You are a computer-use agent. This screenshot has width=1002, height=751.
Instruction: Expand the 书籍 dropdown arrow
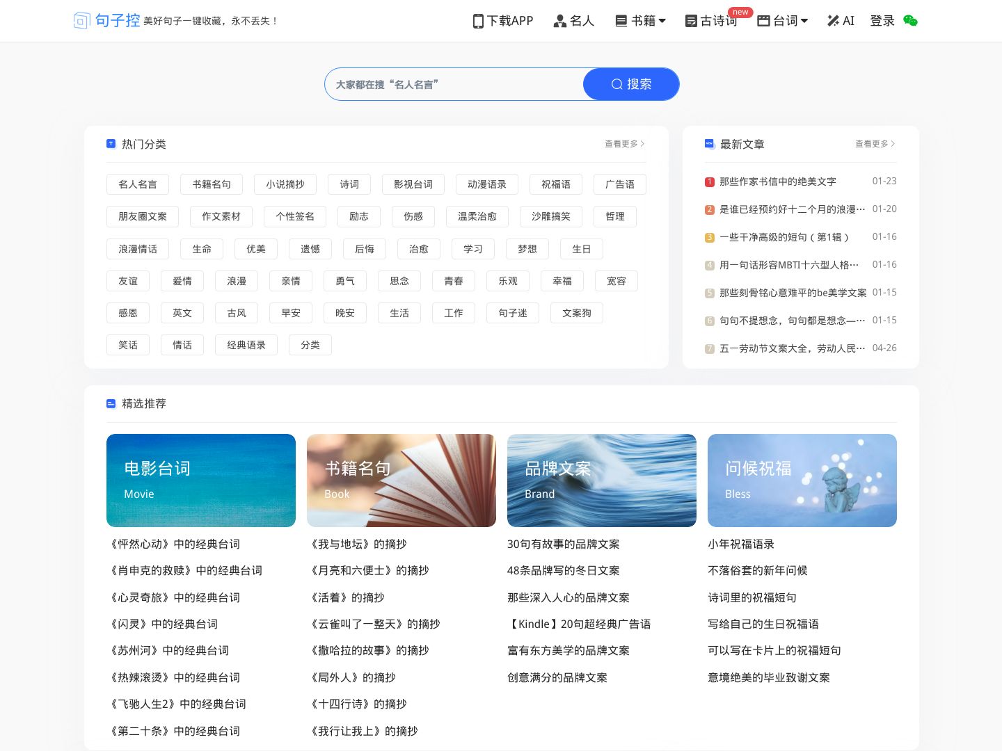(x=662, y=21)
